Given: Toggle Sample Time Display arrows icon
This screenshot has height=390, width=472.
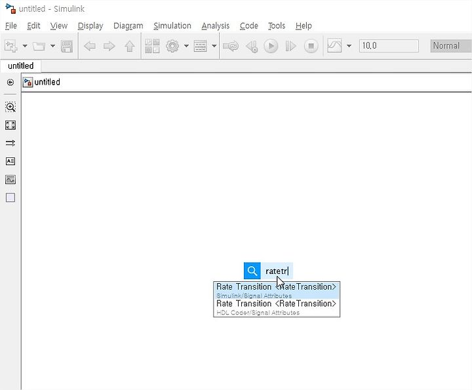Looking at the screenshot, I should point(10,144).
